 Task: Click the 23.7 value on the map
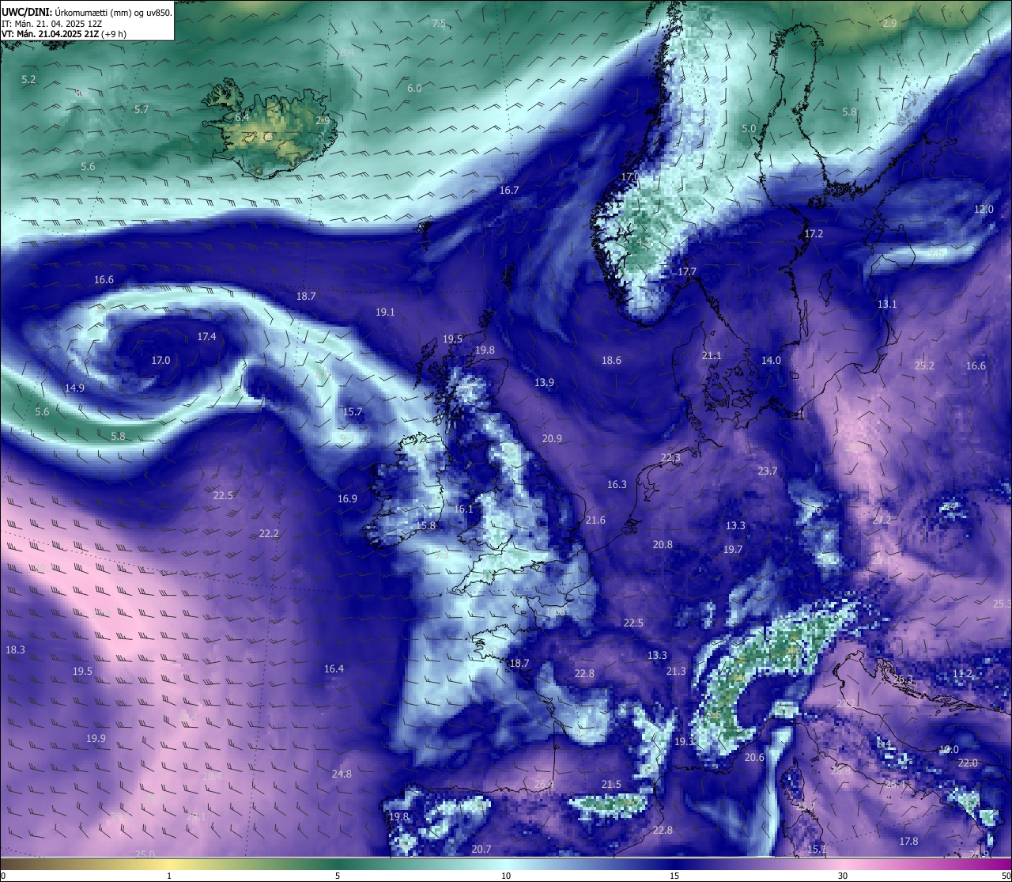768,471
